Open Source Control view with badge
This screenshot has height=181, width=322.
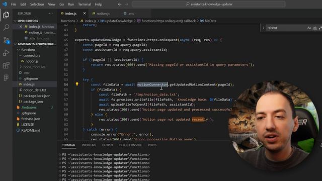pos(6,40)
